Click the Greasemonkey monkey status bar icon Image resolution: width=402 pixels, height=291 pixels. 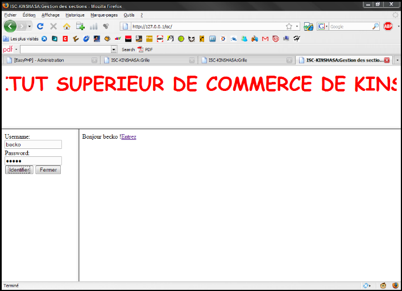coord(383,285)
